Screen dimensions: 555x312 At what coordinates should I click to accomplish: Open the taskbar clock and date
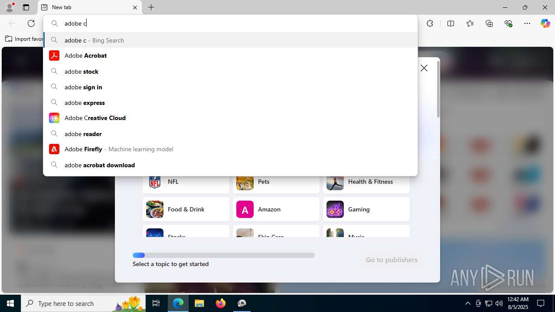pos(518,303)
